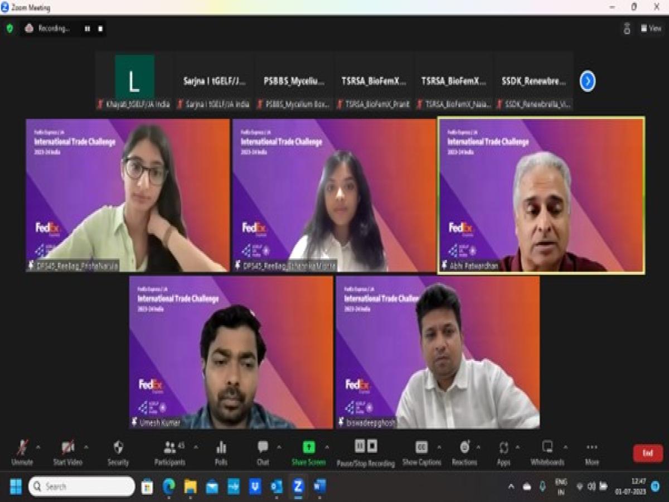Pause recording from top Recording indicator
The width and height of the screenshot is (669, 502).
(88, 28)
